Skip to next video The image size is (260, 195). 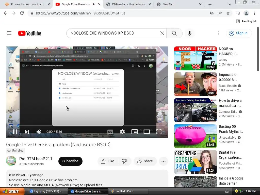27,132
